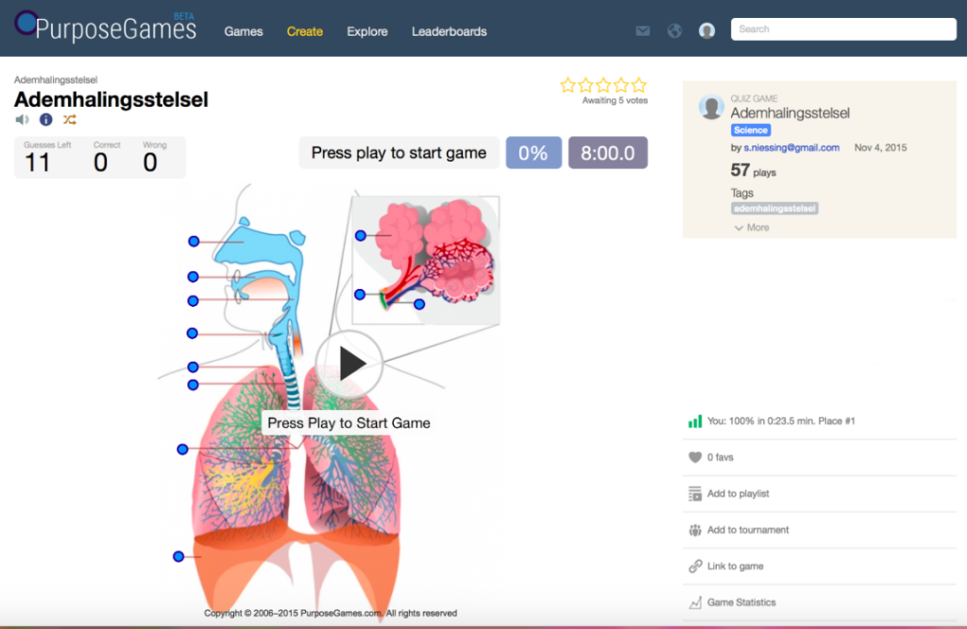Click the green bar chart score icon

click(x=696, y=420)
